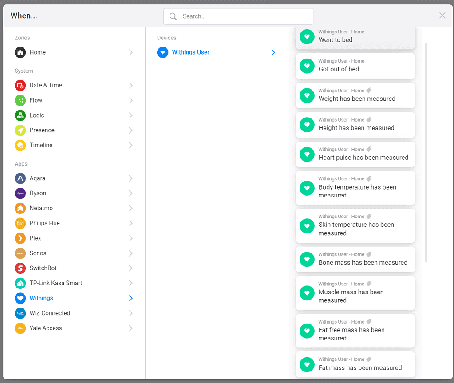Expand Withings User device chevron
The image size is (454, 383).
273,52
